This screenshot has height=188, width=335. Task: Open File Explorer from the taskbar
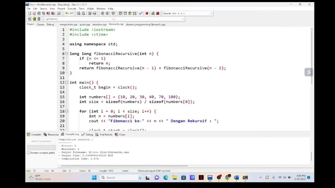tap(175, 178)
